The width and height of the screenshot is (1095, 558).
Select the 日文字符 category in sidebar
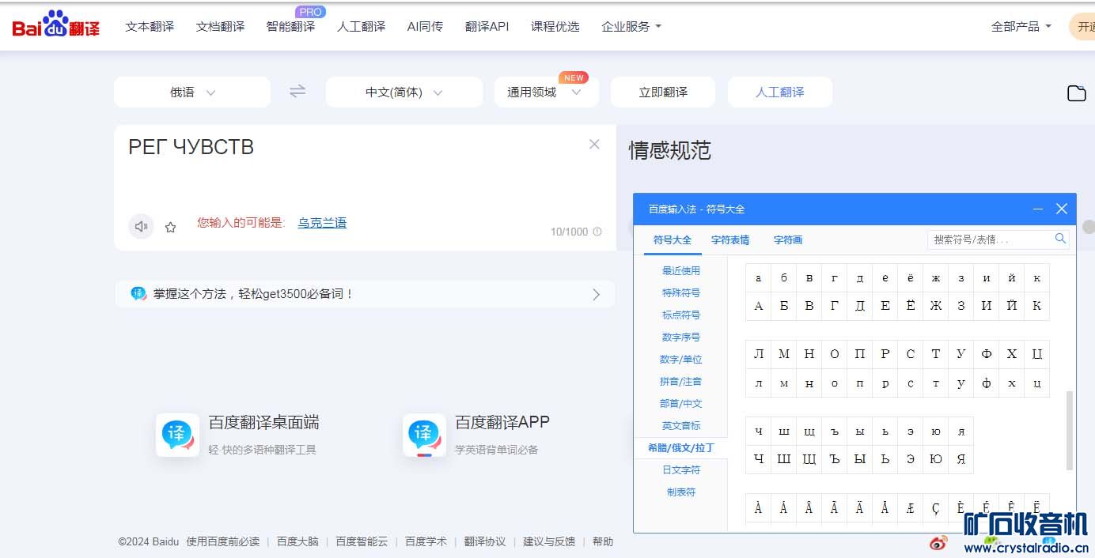point(680,469)
